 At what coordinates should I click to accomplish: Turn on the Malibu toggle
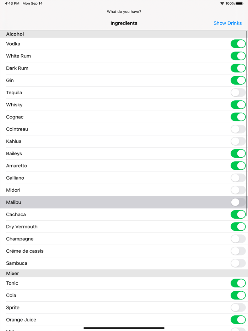point(238,202)
